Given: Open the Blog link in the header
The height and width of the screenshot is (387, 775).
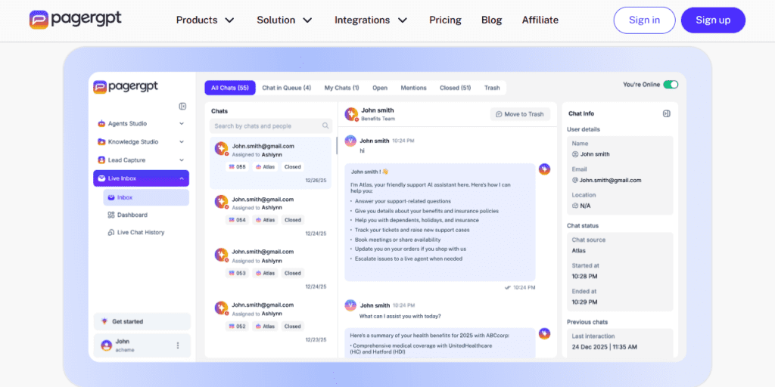Looking at the screenshot, I should [x=491, y=20].
